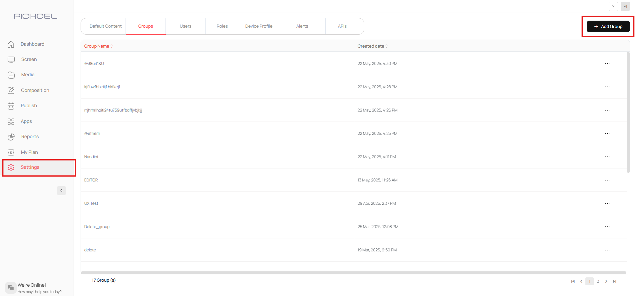Open the UX Test group link

[91, 203]
